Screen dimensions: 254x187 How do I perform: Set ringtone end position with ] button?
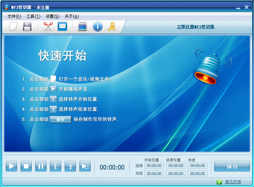click(70, 166)
